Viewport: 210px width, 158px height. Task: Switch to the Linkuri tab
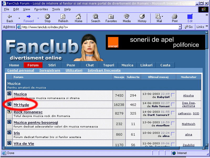click(146, 65)
